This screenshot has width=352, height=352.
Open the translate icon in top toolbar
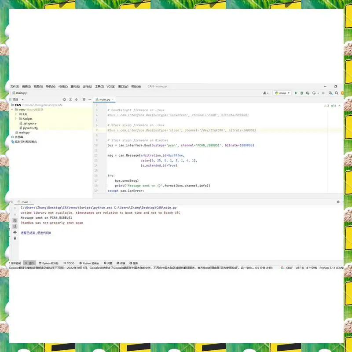331,93
